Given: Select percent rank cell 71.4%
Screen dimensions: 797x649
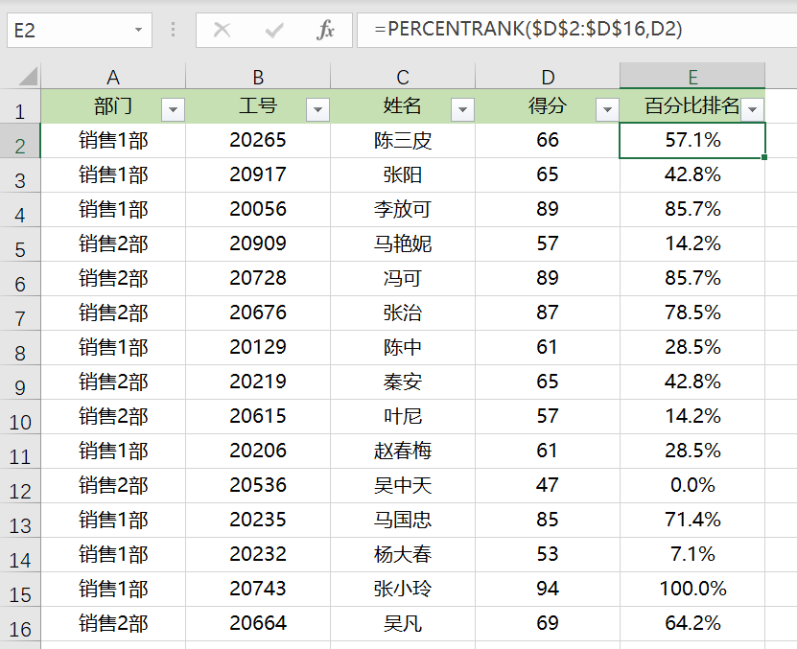Looking at the screenshot, I should point(692,520).
